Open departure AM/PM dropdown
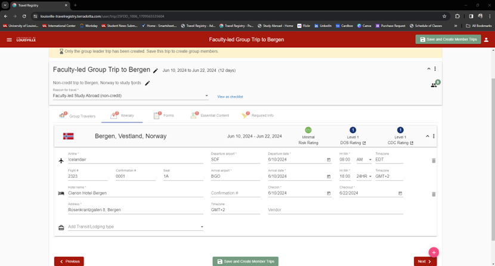The width and height of the screenshot is (495, 266). tap(364, 160)
